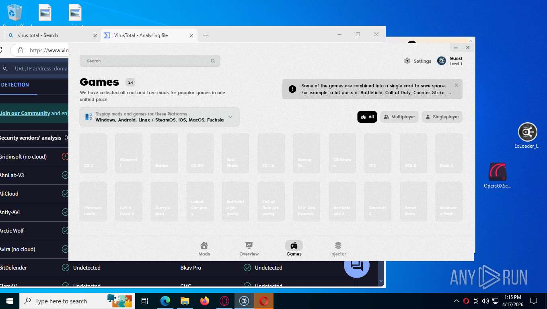Click the warning icon in the notice

pos(292,89)
